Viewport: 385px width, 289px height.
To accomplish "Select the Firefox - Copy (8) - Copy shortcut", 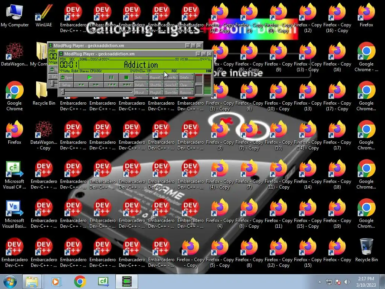I will (249, 214).
